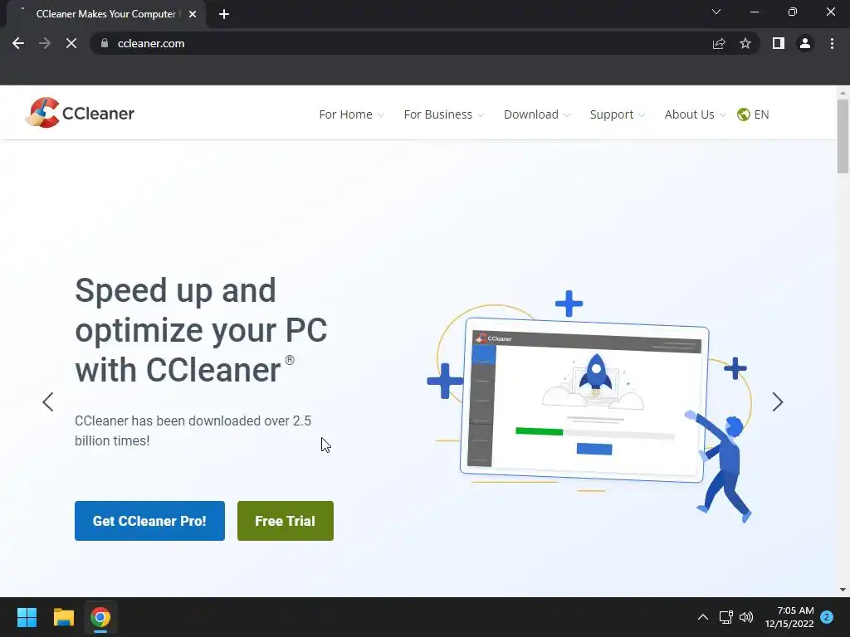View site security lock information
Viewport: 850px width, 637px height.
click(105, 43)
